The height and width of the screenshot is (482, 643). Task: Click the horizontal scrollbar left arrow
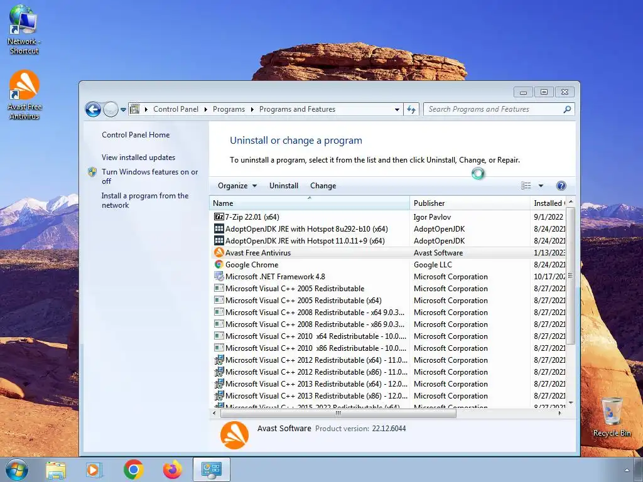(x=214, y=413)
